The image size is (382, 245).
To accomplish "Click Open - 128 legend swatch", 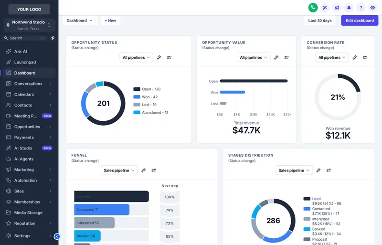I will coord(137,89).
